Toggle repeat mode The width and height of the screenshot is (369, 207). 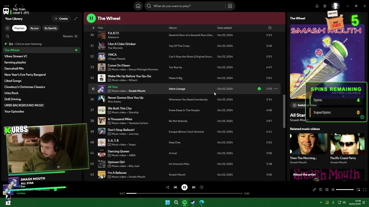[202, 187]
